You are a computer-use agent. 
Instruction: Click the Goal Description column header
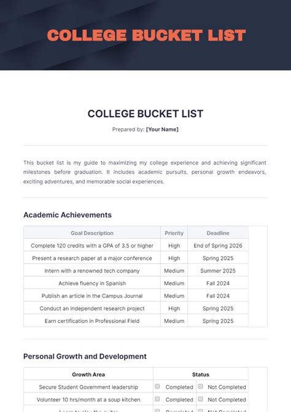[x=92, y=233]
